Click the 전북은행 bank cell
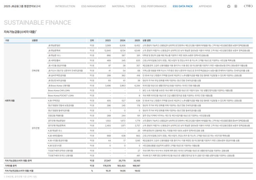Viewport: 256px width, 180px height. 36,71
